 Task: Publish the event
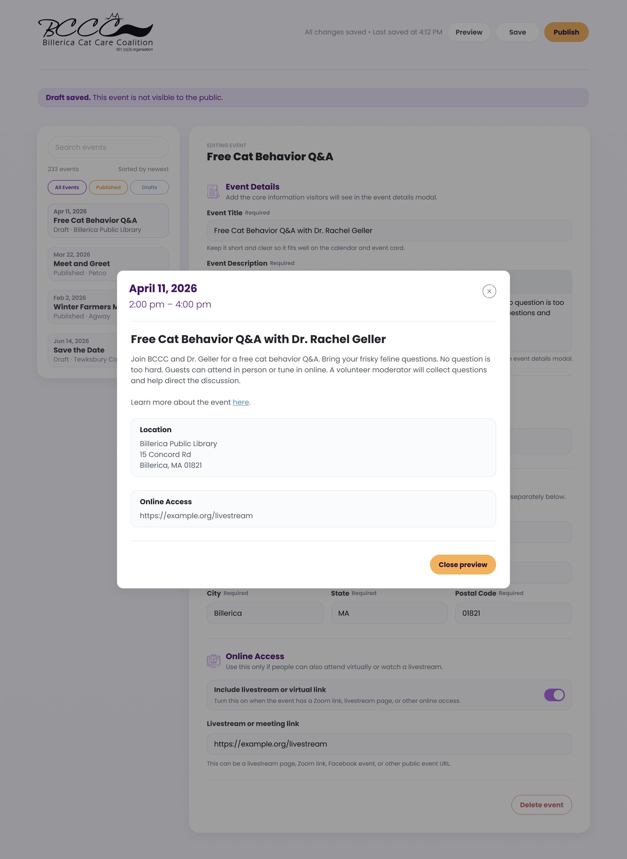[566, 32]
